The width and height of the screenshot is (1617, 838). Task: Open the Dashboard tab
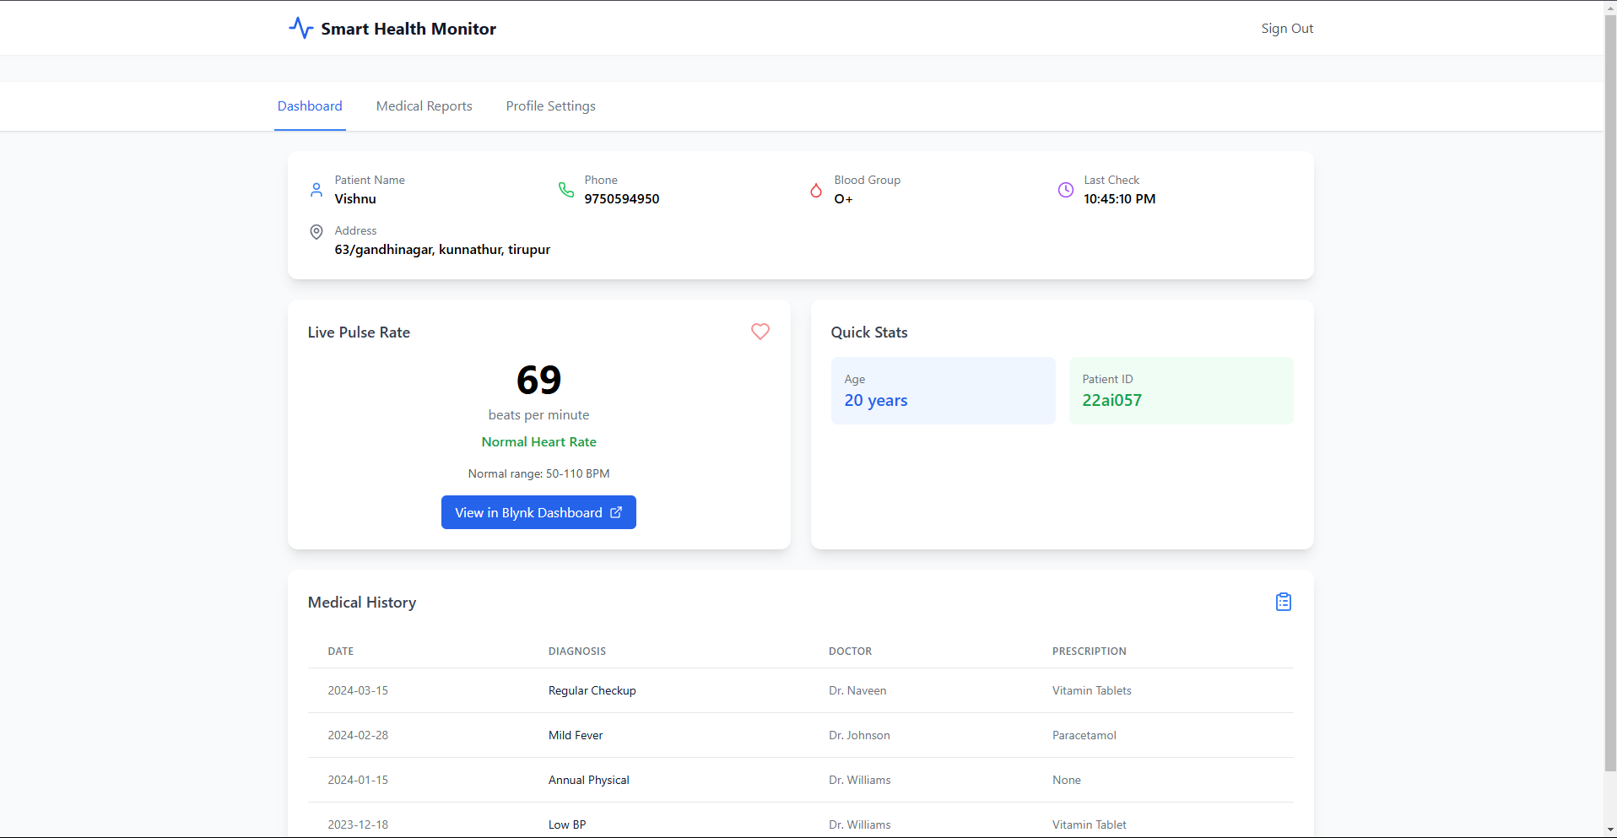pos(310,106)
